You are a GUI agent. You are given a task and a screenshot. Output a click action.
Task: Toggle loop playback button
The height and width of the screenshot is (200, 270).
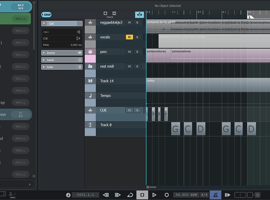[130, 195]
